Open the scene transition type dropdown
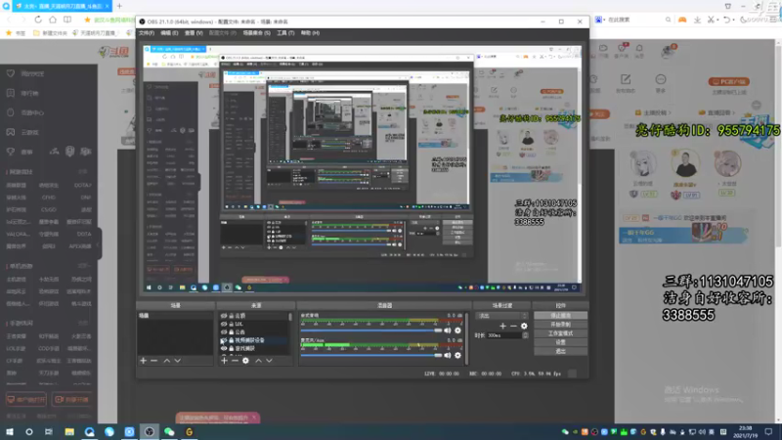Image resolution: width=782 pixels, height=440 pixels. click(501, 316)
